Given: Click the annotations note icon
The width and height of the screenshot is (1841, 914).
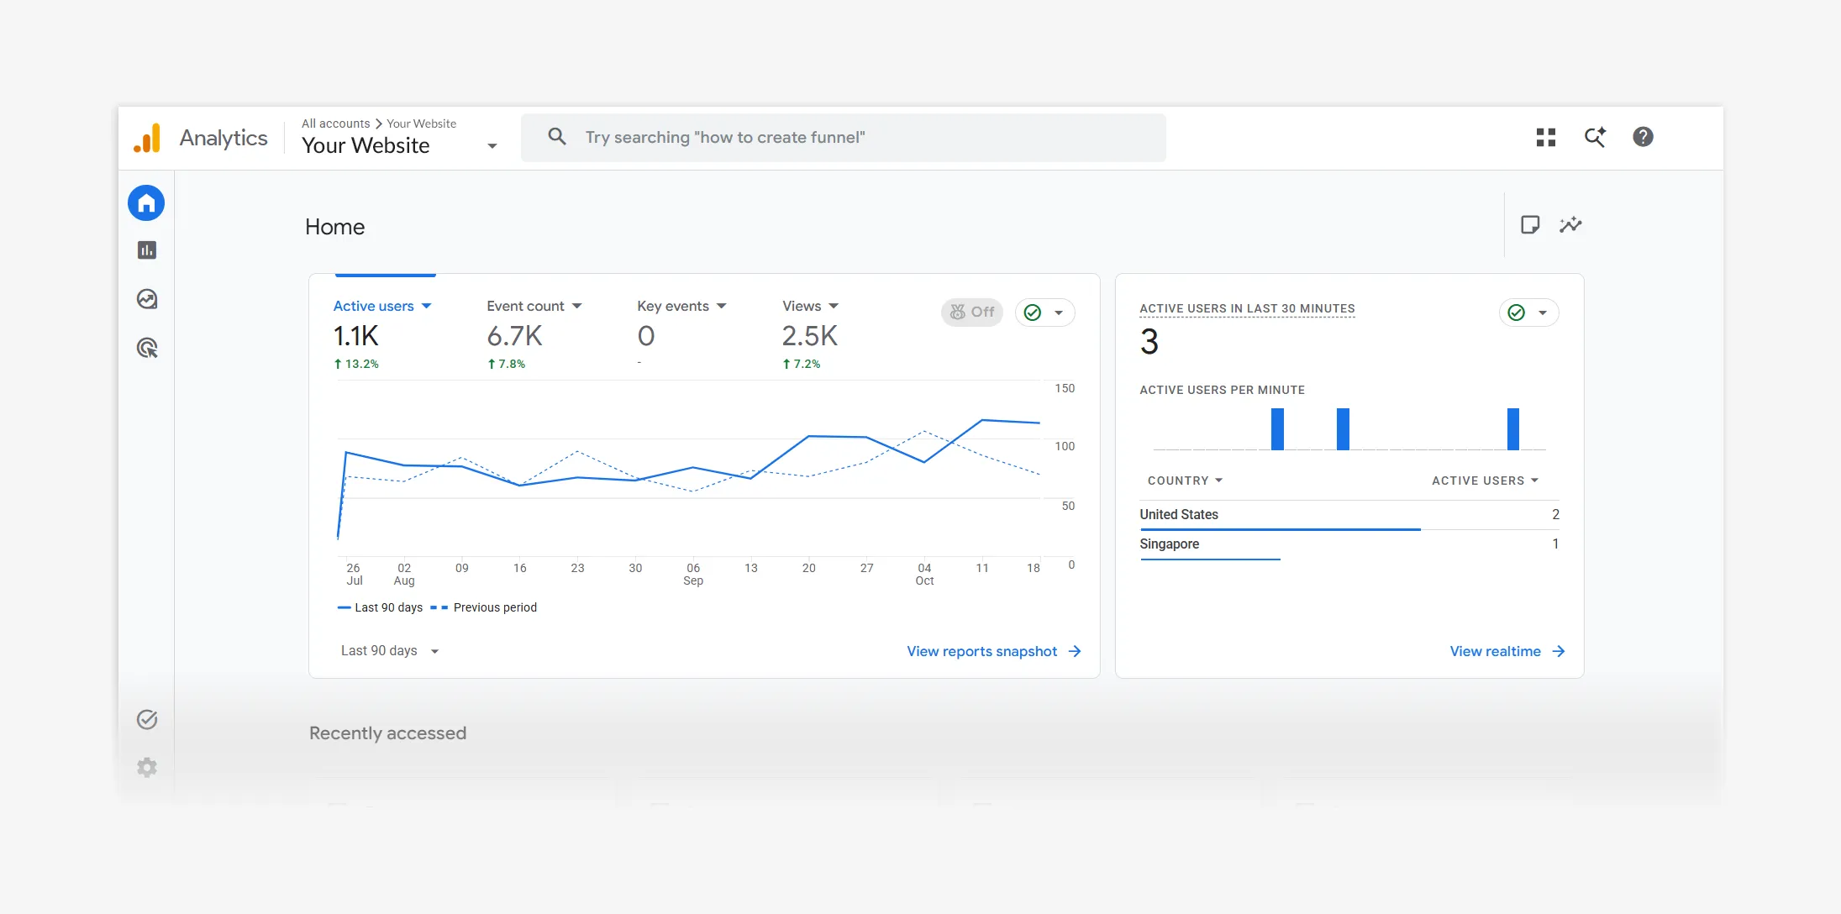Looking at the screenshot, I should pyautogui.click(x=1530, y=224).
